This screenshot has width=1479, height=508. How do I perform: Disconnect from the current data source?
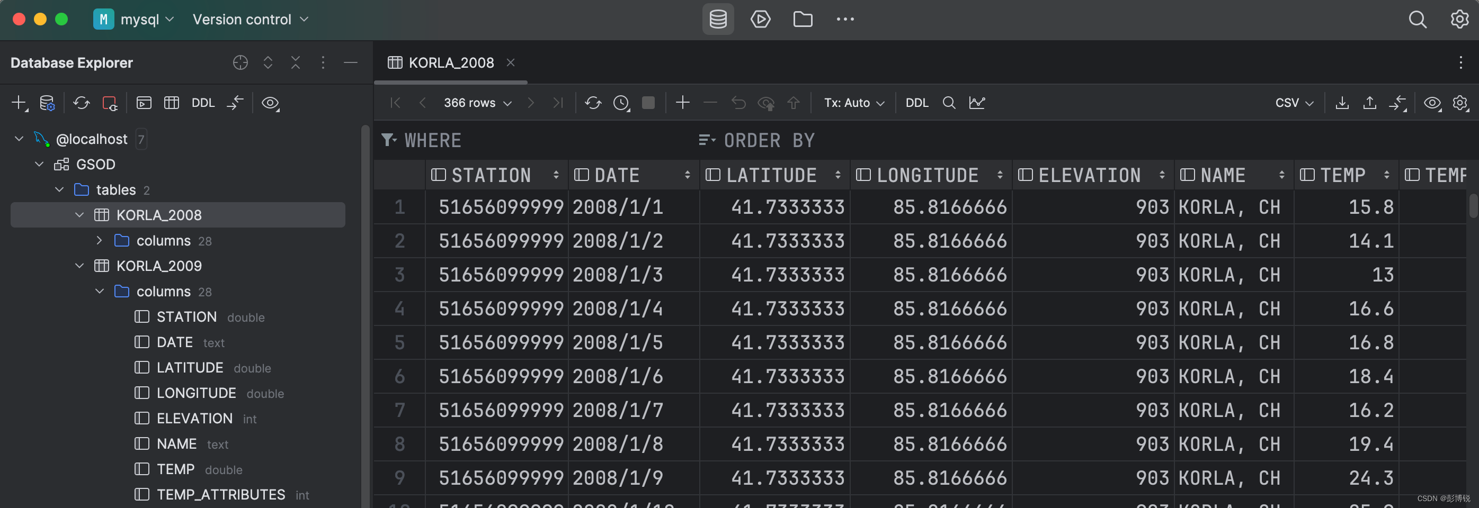(x=110, y=103)
